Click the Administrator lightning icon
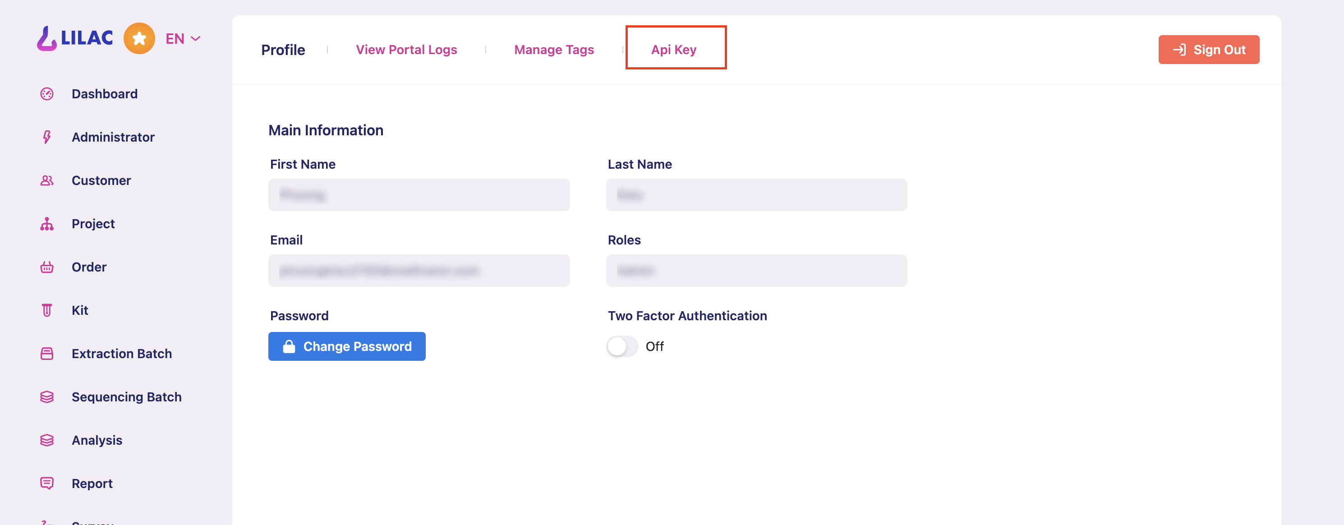This screenshot has width=1344, height=525. point(47,137)
